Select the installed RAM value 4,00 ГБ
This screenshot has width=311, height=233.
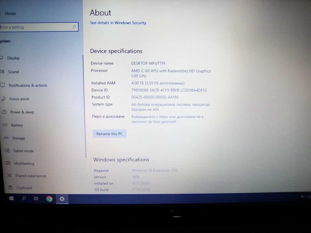pyautogui.click(x=158, y=83)
